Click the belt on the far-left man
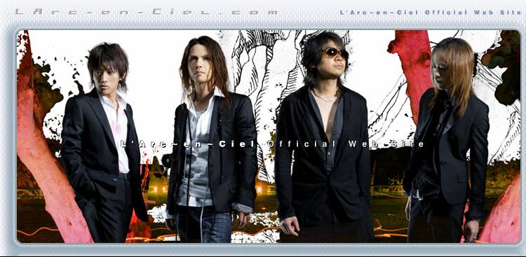 click(123, 176)
